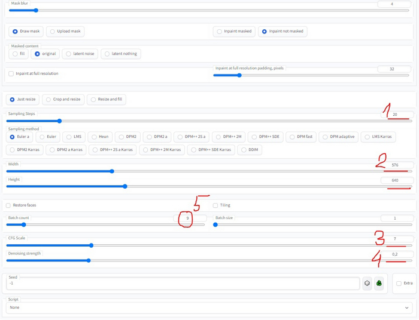Click the padding pixels value field
The image size is (419, 320).
[x=394, y=69]
